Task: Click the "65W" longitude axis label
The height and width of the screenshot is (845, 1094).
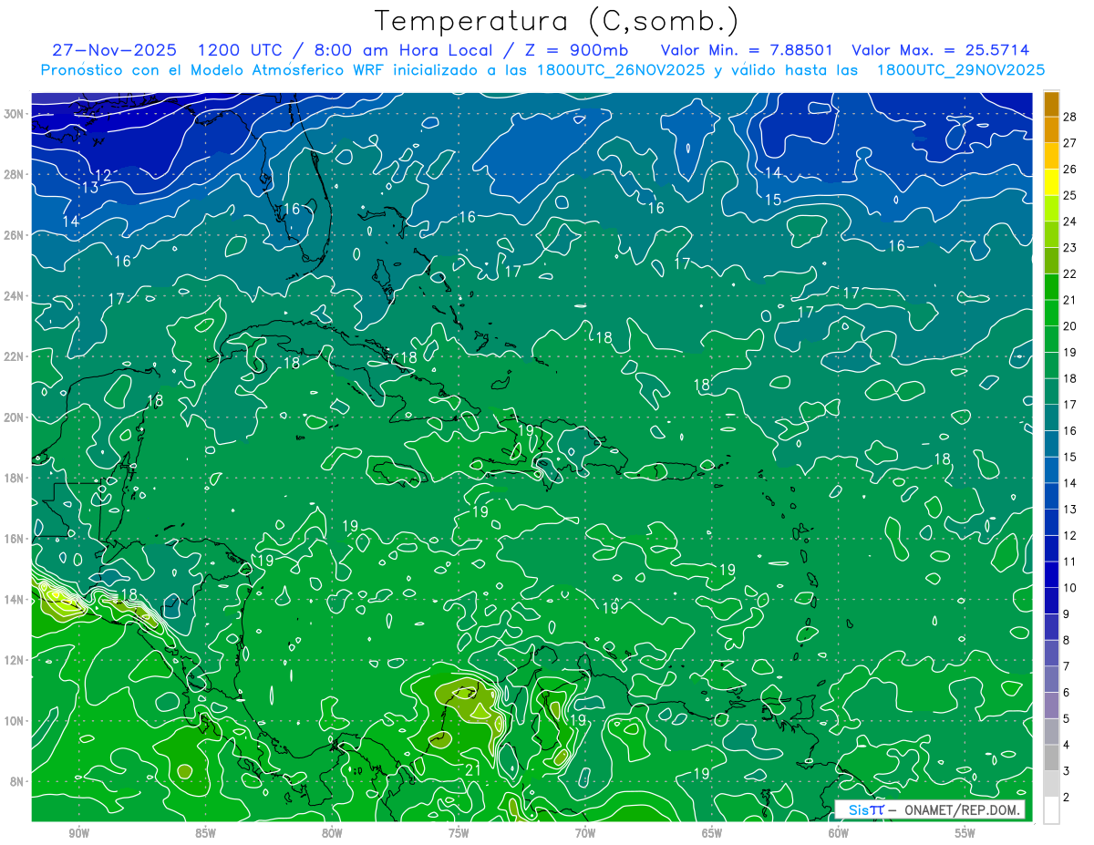Action: tap(712, 833)
